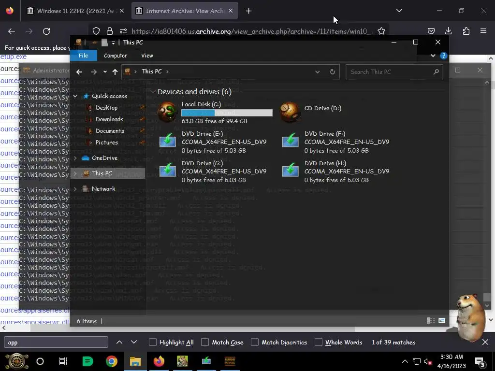This screenshot has height=371, width=495.
Task: Open Firefox site permissions icon
Action: click(x=123, y=31)
